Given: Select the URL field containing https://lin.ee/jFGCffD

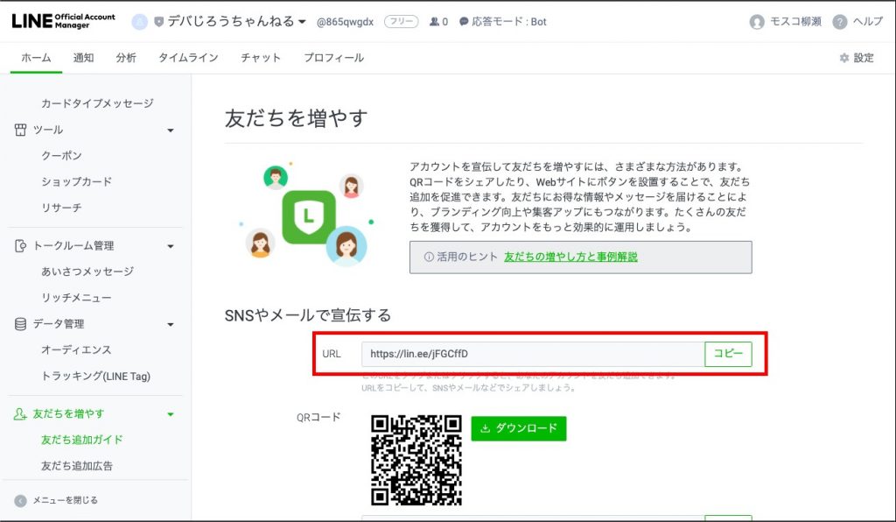Looking at the screenshot, I should pos(533,354).
